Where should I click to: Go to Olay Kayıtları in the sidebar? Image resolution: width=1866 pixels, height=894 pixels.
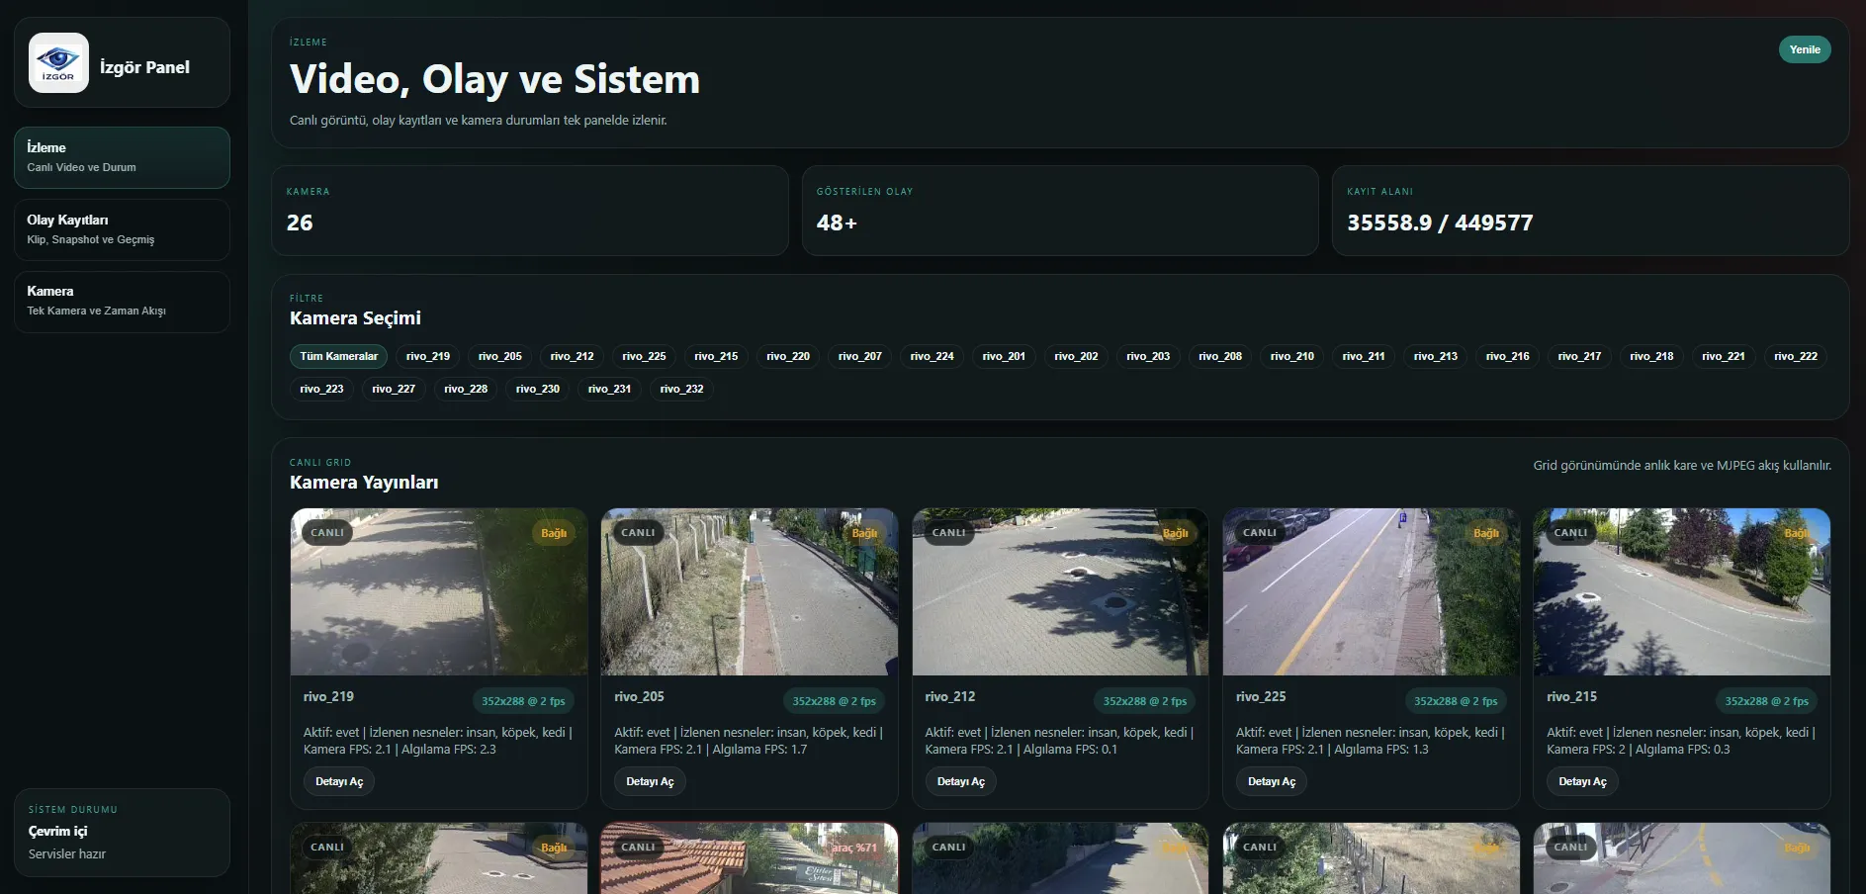point(122,229)
